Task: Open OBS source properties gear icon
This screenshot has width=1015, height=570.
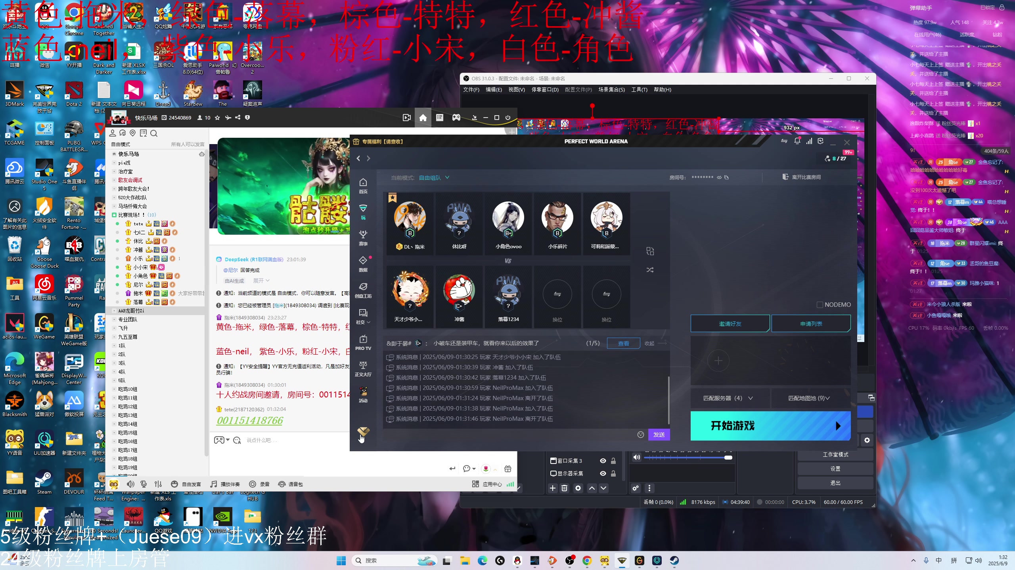Action: point(578,488)
